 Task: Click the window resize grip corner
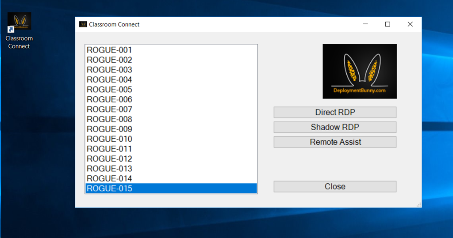pyautogui.click(x=418, y=205)
